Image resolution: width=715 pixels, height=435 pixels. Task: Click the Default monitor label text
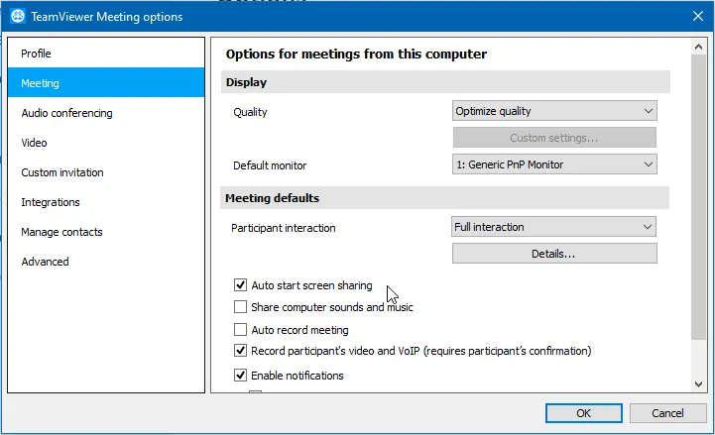270,165
